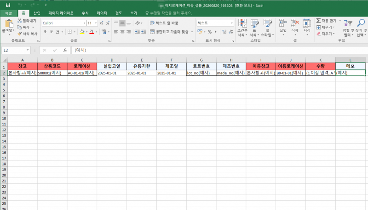This screenshot has height=210, width=368.
Task: Select column K header
Action: click(x=320, y=60)
